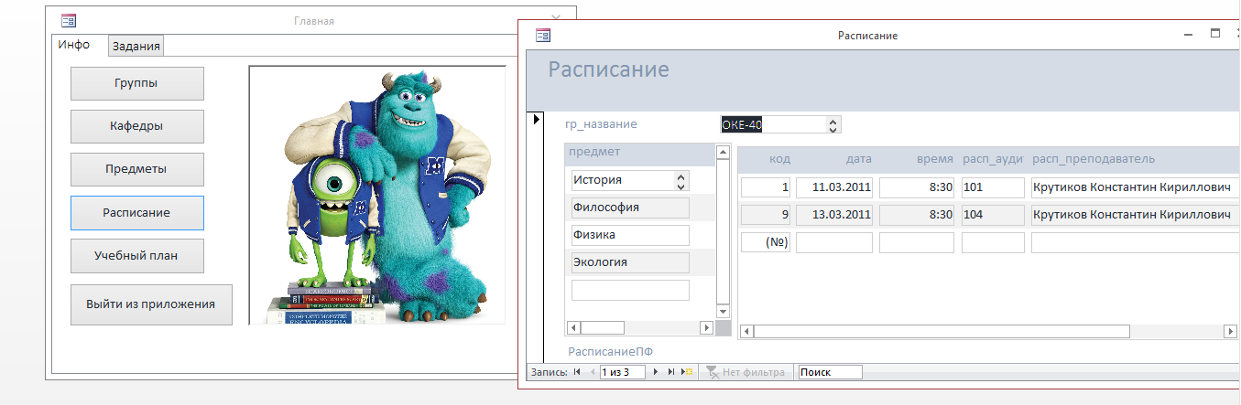Click the дата column header
1241x405 pixels.
pos(858,159)
